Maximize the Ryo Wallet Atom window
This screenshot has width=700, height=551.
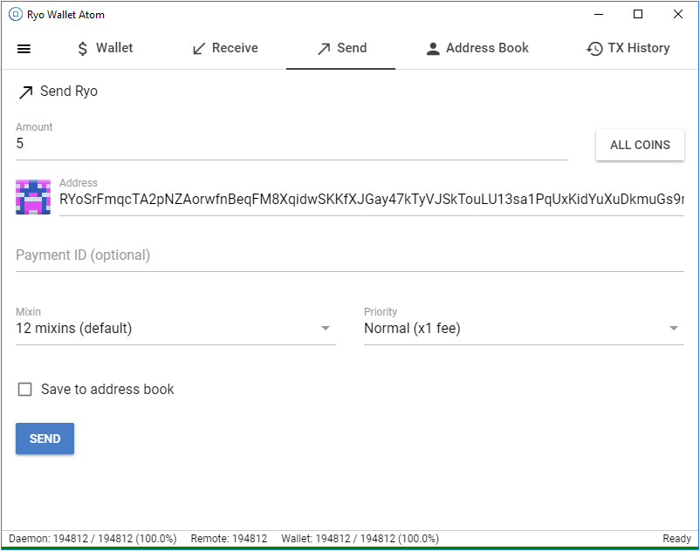[638, 14]
